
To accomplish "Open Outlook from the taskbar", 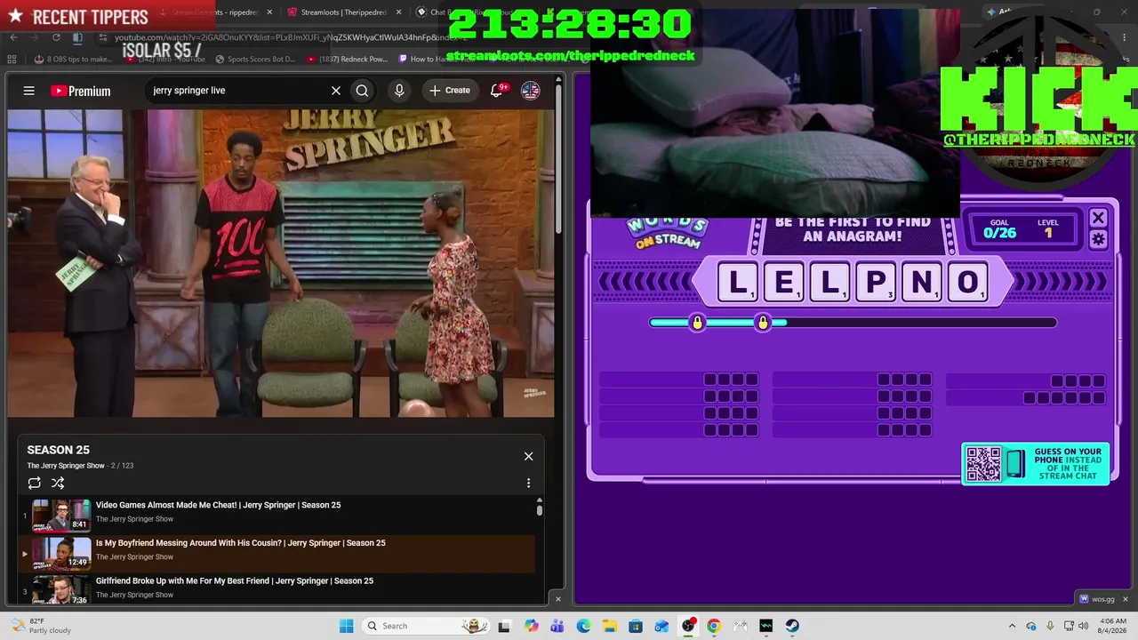I will 661,626.
